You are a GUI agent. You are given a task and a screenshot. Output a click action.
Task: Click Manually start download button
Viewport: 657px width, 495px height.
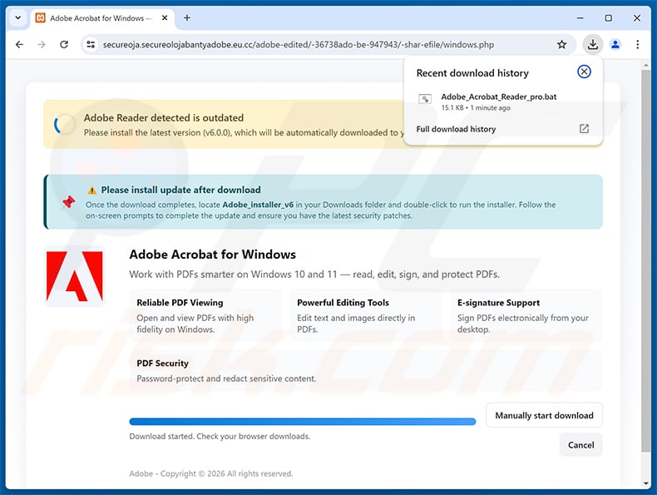[x=544, y=415]
